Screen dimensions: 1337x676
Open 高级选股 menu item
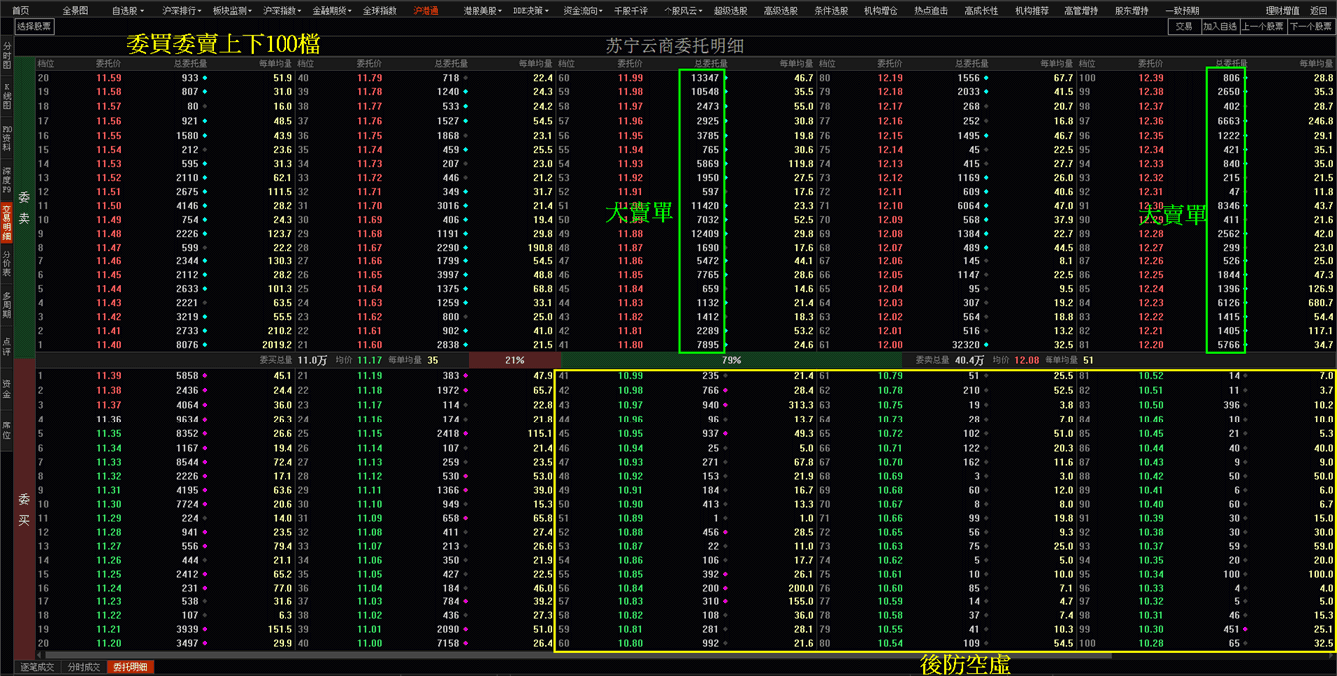tap(780, 10)
